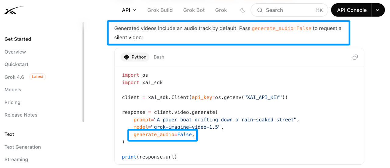Click the xAI logo icon
390x168 pixels.
click(14, 10)
